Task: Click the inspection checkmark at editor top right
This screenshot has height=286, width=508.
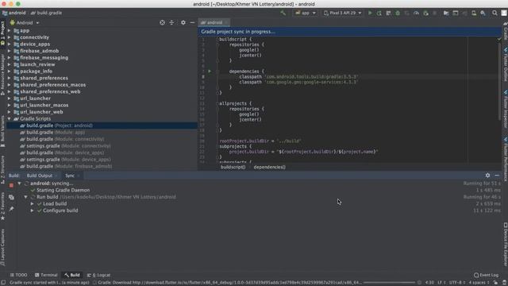Action: [x=499, y=39]
